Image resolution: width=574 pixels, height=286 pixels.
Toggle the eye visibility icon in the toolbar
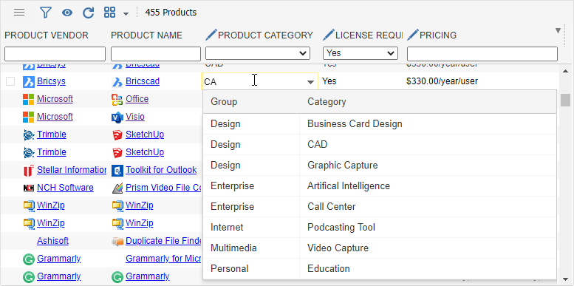pyautogui.click(x=67, y=13)
